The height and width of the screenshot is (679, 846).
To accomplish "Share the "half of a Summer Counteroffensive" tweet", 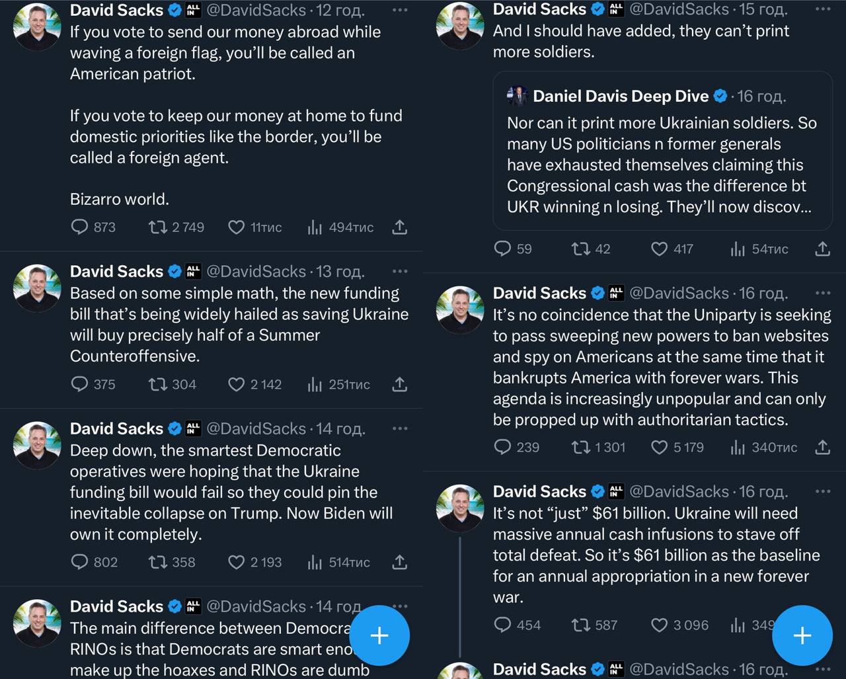I will point(399,384).
